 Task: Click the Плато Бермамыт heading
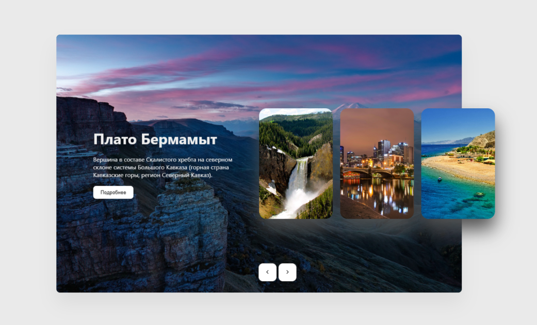pyautogui.click(x=155, y=140)
